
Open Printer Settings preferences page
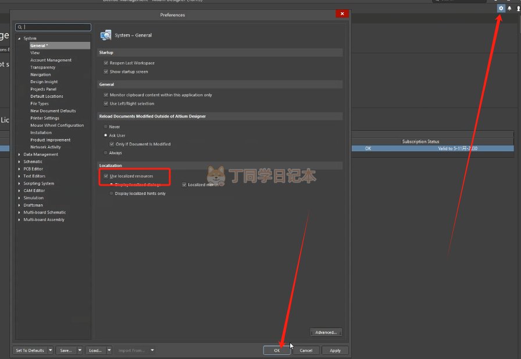45,118
